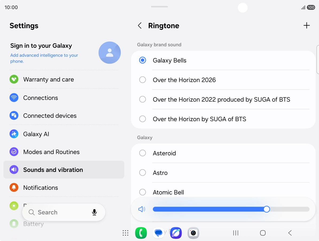Tap the navigation bar Back button
319x241 pixels.
(x=290, y=233)
